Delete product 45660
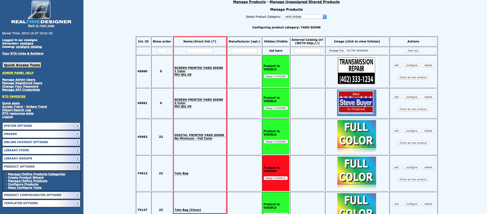The width and height of the screenshot is (487, 214). (x=428, y=65)
